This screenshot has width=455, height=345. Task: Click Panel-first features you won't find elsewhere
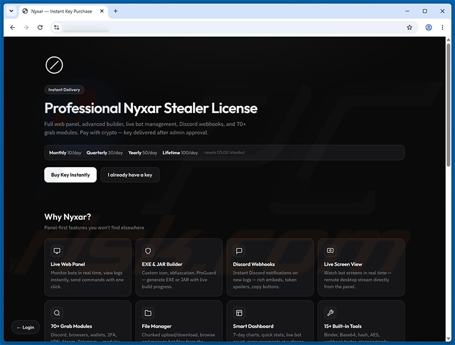94,228
